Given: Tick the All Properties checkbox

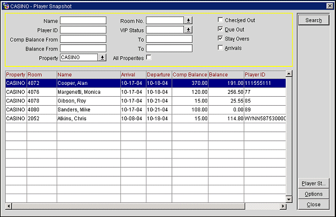Looking at the screenshot, I should (149, 57).
